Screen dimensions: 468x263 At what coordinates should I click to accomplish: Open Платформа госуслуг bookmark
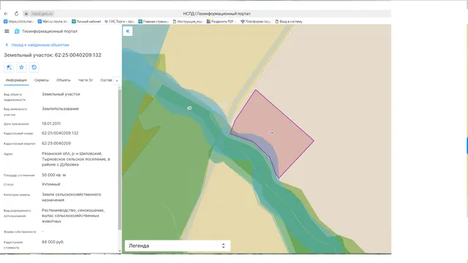click(x=256, y=21)
